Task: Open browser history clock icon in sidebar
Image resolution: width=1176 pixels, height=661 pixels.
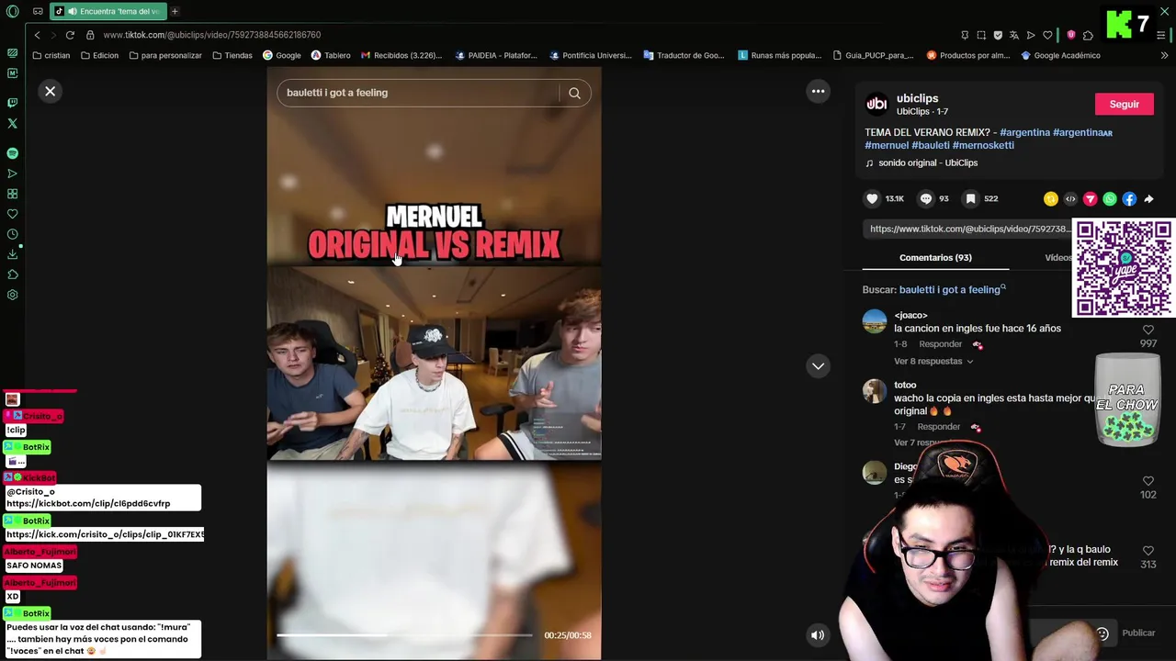Action: click(x=12, y=234)
